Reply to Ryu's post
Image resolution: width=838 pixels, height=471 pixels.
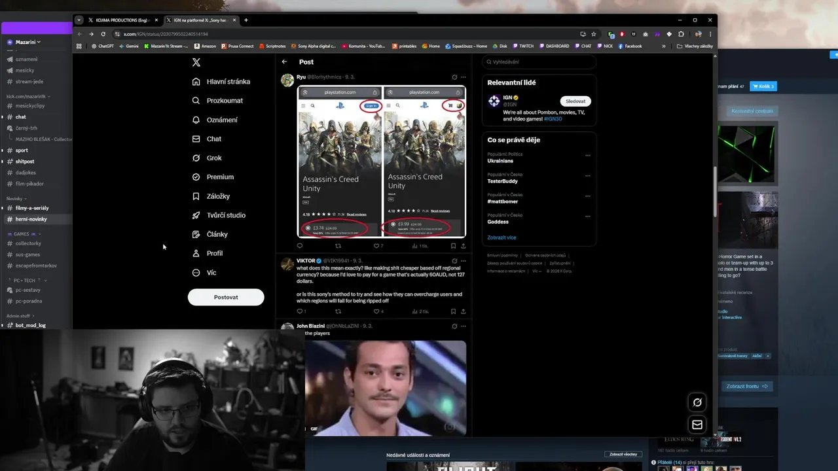(300, 246)
